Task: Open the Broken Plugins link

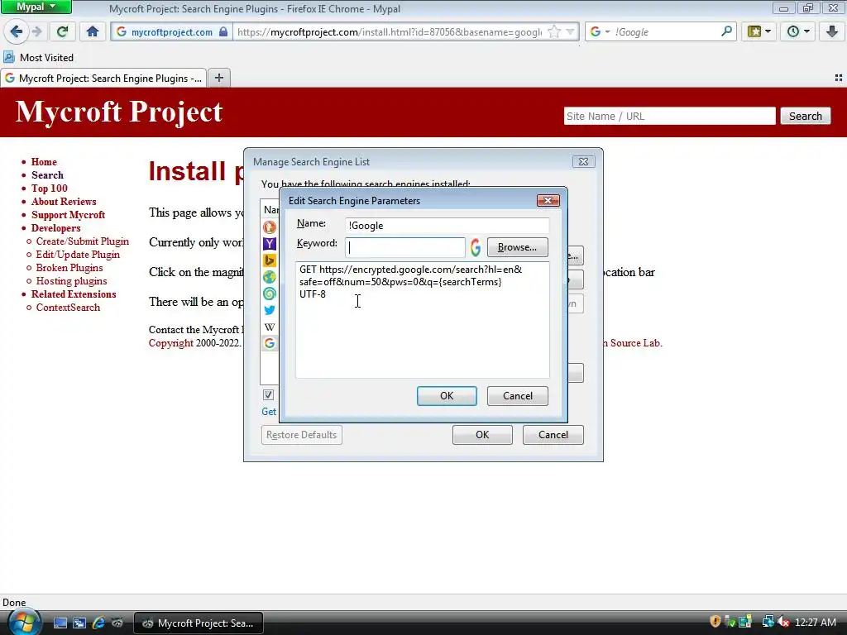Action: [69, 268]
